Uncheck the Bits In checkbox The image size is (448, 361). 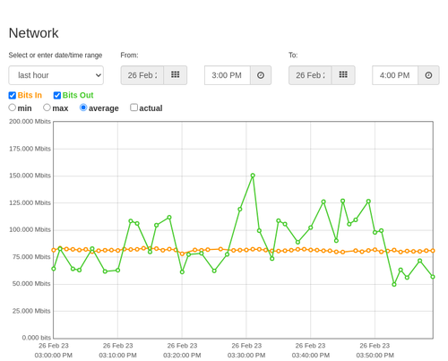click(13, 95)
